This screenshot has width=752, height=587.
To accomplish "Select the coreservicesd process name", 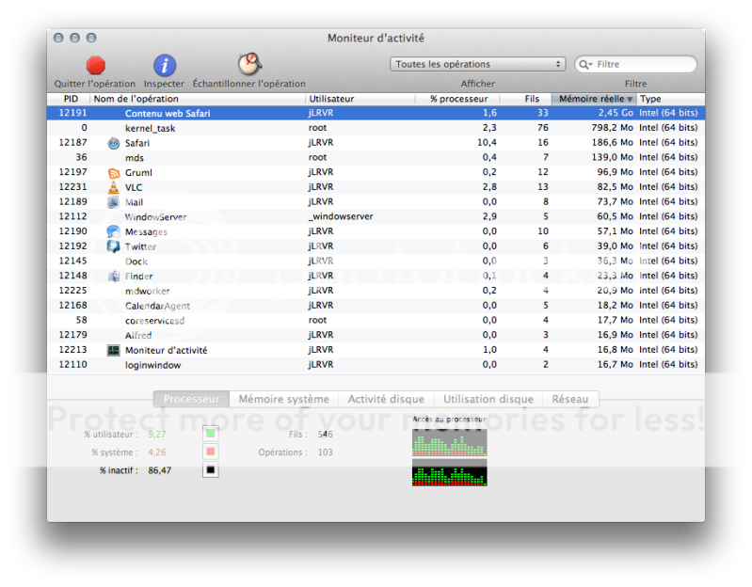I will click(154, 321).
